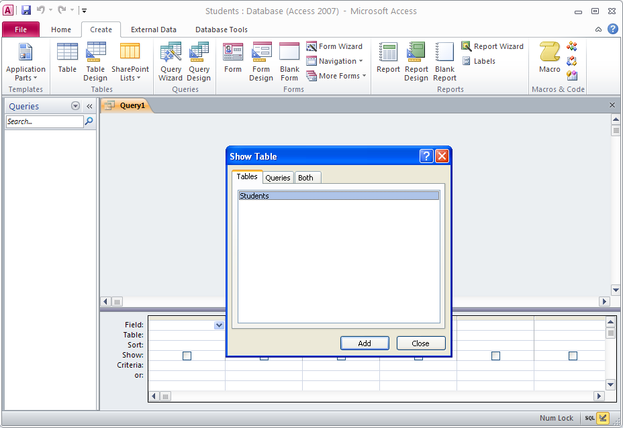Save via Quick Access floppy icon
623x428 pixels.
pyautogui.click(x=26, y=10)
